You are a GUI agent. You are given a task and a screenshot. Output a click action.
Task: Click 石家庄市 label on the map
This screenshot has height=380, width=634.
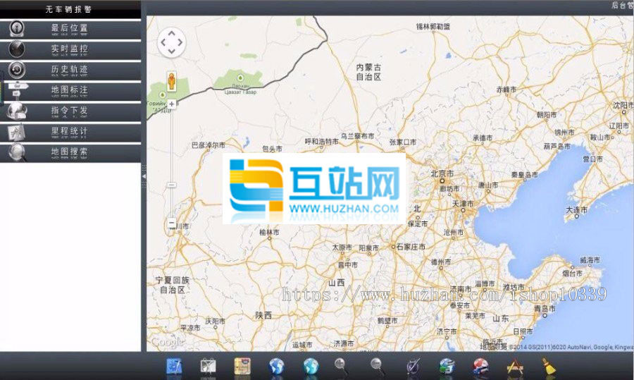point(411,247)
